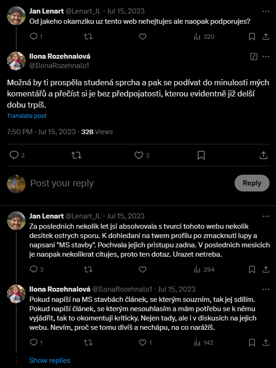Viewport: 276px width, 368px height.
Task: Open the Grok explain icon on main post
Action: point(254,56)
